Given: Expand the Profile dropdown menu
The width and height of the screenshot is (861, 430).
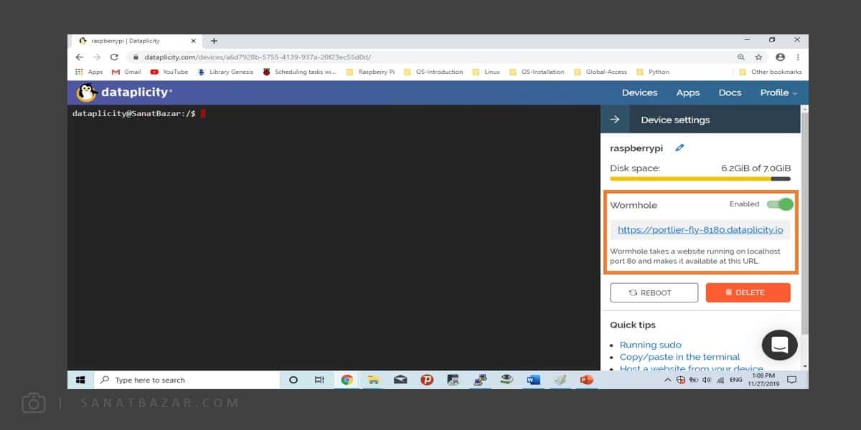Looking at the screenshot, I should [778, 92].
